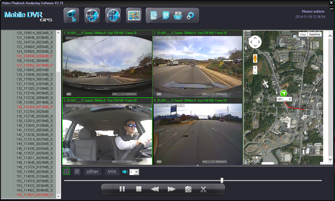Click the magnifier search file icon
Screen dimensions: 335x201
(x=154, y=16)
